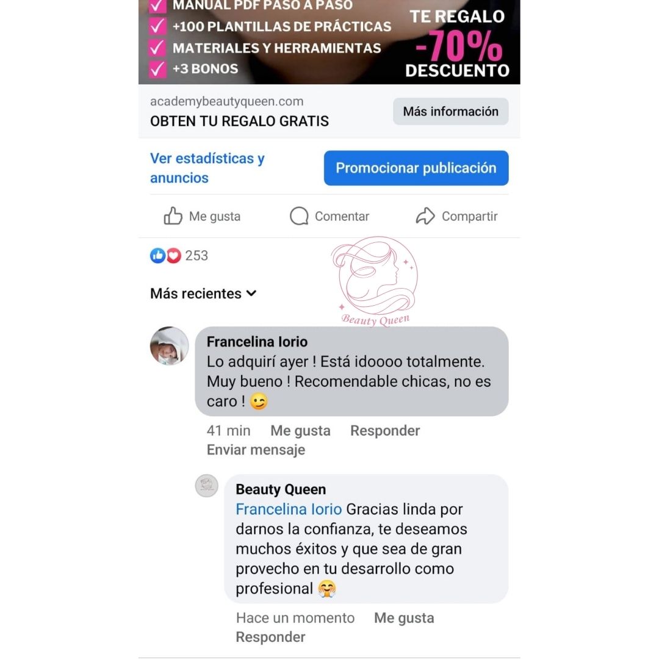This screenshot has height=659, width=659.
Task: Open Ver estadísticas y anuncios link
Action: click(x=207, y=168)
